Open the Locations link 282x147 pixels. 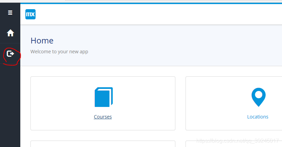tap(258, 117)
